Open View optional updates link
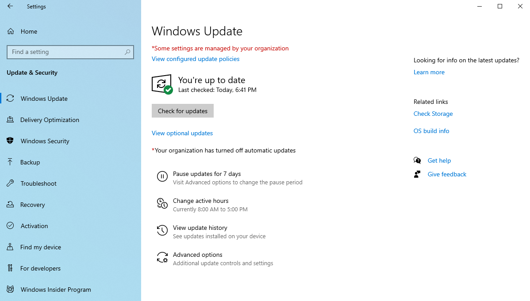Viewport: 530px width, 301px height. (x=182, y=133)
